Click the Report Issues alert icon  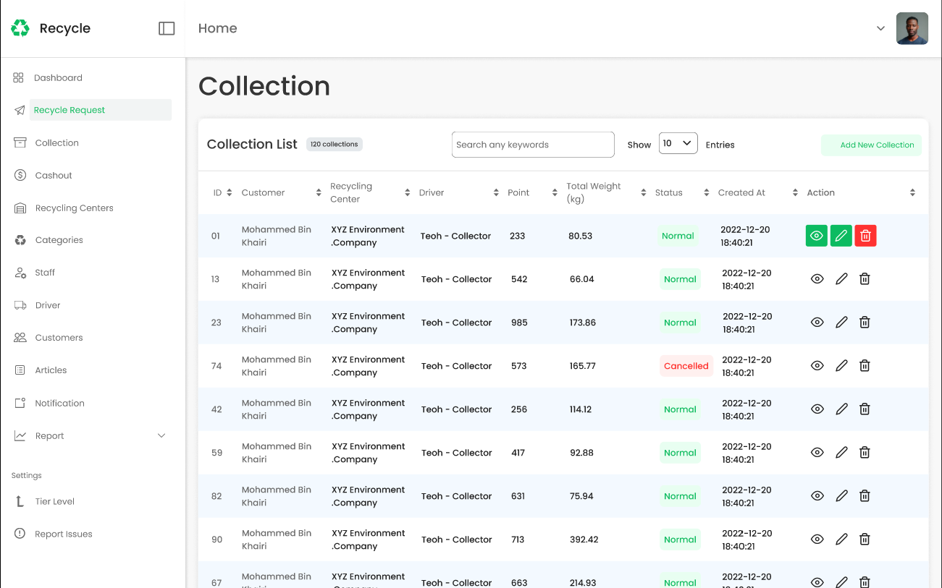pyautogui.click(x=20, y=534)
